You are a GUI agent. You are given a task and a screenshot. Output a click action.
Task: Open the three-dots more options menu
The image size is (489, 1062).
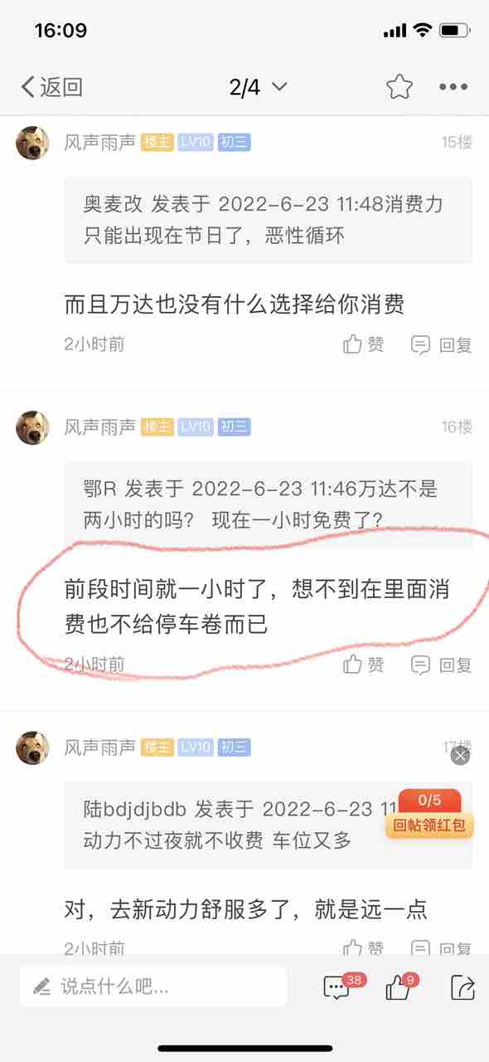pos(453,87)
